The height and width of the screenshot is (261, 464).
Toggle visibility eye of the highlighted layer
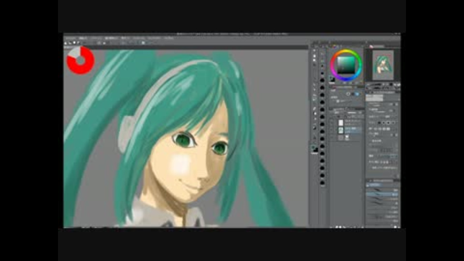(332, 130)
